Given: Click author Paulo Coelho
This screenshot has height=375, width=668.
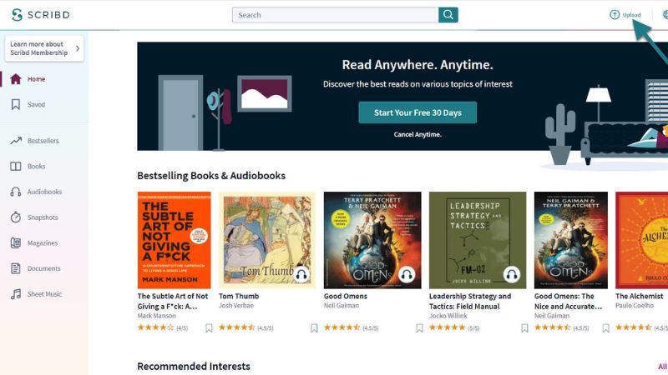Looking at the screenshot, I should click(x=635, y=305).
